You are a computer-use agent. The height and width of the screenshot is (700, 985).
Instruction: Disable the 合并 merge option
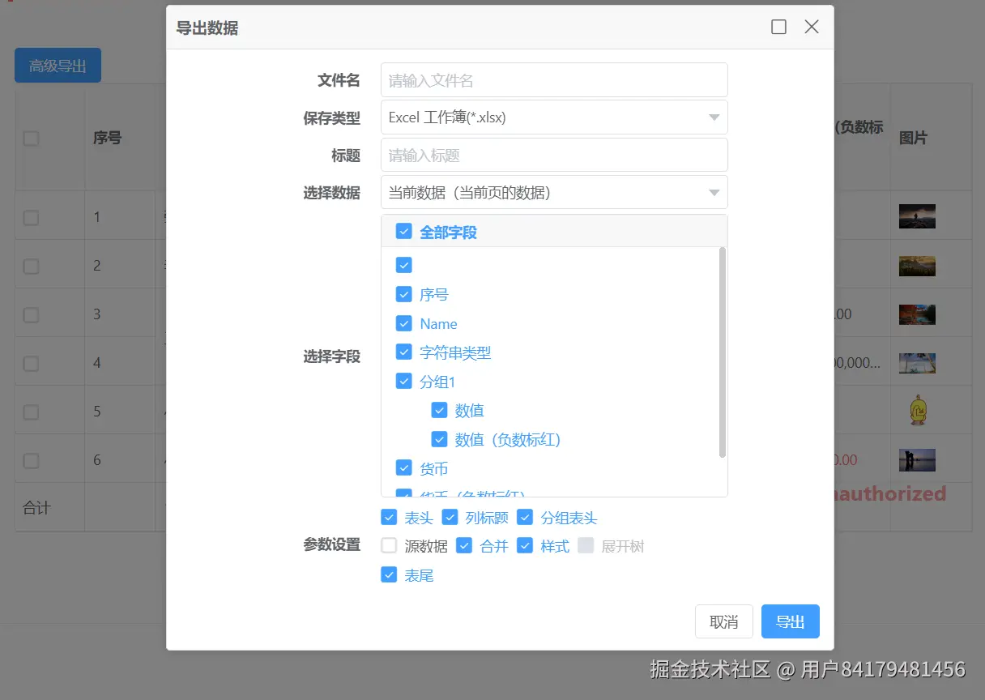[464, 545]
